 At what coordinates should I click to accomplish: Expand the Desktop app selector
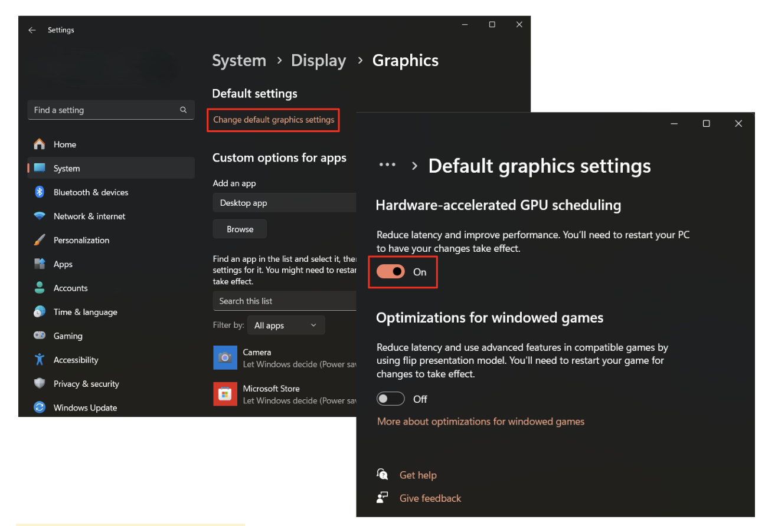pyautogui.click(x=285, y=202)
